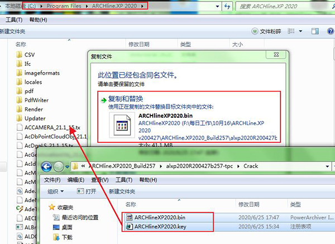Click the 文件粉碎 file shredder button
This screenshot has height=244, width=335.
click(266, 31)
